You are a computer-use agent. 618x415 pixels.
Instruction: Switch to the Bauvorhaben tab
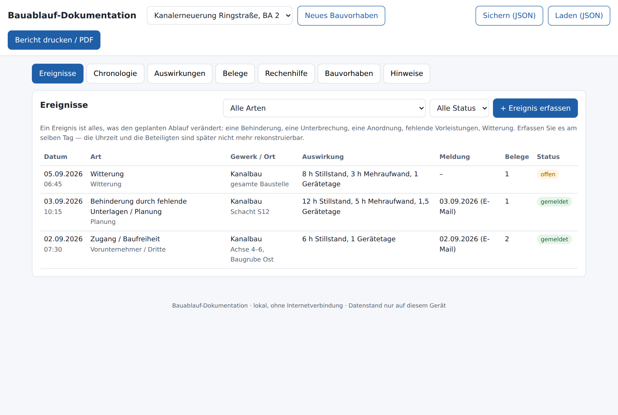(349, 73)
